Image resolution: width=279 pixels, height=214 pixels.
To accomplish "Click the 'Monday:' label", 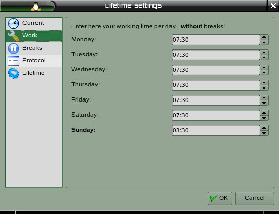I will tap(83, 39).
